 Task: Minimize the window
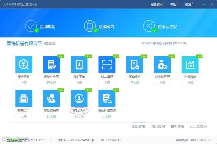[204, 4]
